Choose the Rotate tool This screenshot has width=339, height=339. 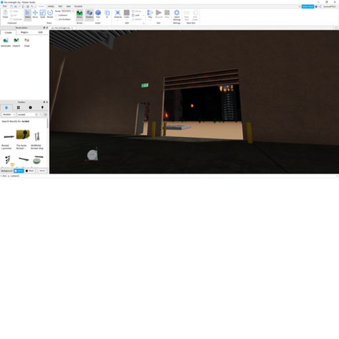(50, 14)
